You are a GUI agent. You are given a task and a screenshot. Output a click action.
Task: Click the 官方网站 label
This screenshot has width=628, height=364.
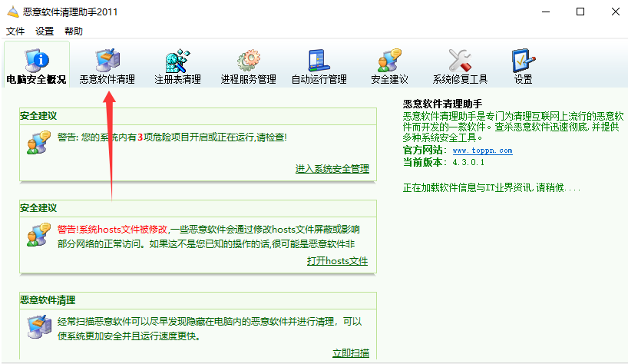(x=422, y=151)
